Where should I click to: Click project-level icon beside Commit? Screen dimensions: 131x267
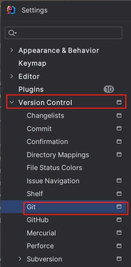[119, 128]
